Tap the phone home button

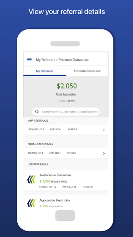(x=65, y=215)
